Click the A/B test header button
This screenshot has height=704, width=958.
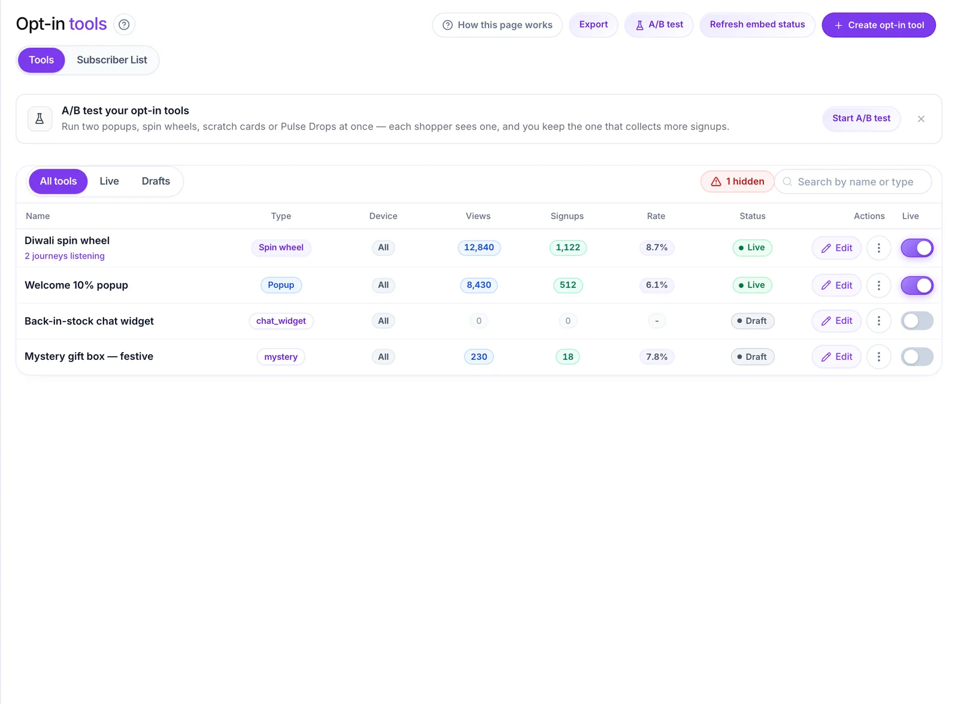(x=659, y=25)
